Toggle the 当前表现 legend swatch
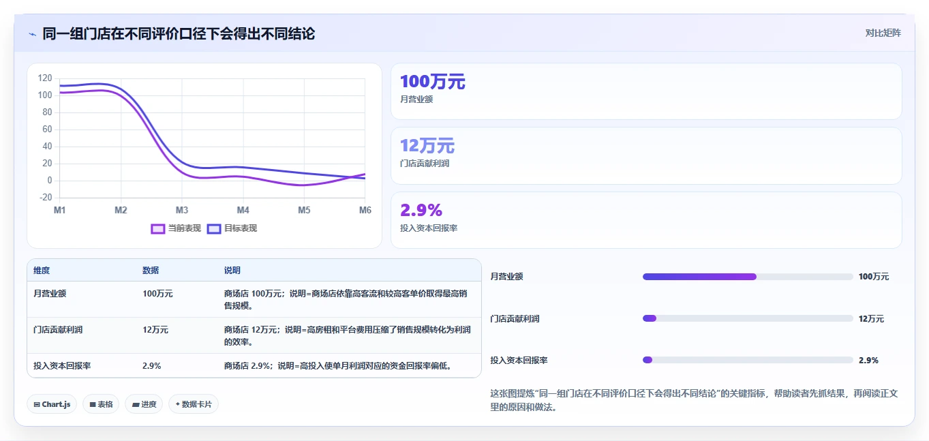 (158, 228)
